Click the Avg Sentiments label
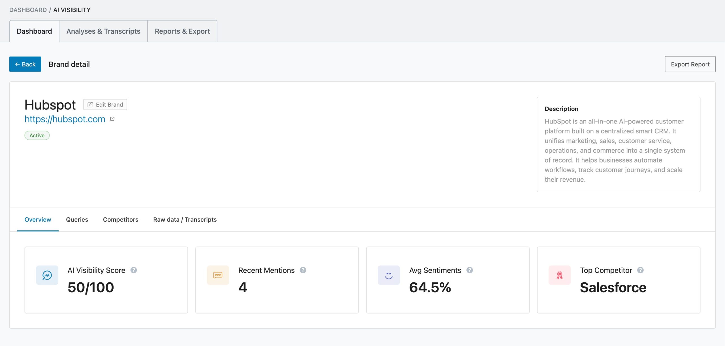The height and width of the screenshot is (346, 725). 435,270
